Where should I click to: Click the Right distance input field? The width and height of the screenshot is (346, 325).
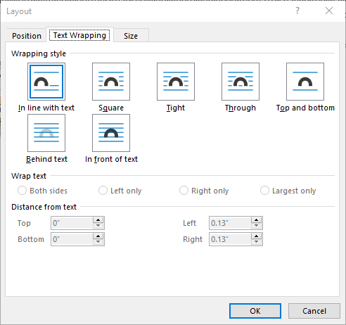click(230, 239)
